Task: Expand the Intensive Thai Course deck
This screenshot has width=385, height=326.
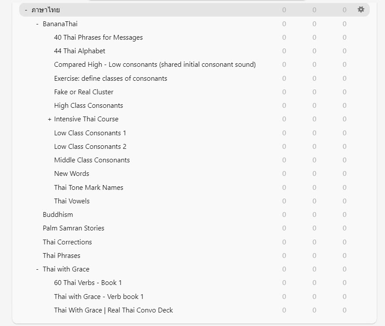Action: click(x=50, y=119)
